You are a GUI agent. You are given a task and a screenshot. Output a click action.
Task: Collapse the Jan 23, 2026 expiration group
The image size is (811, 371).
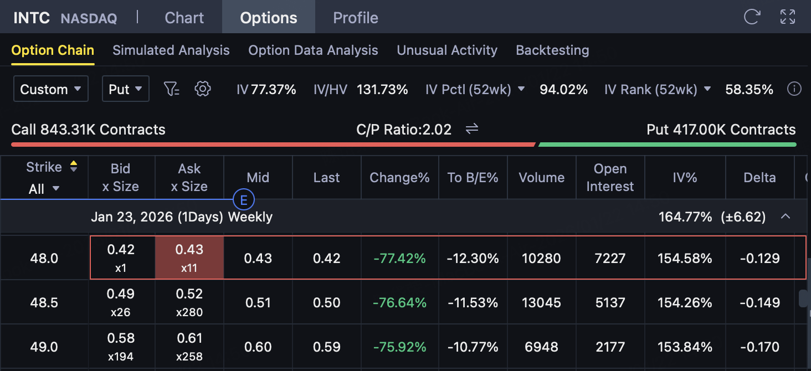click(785, 217)
